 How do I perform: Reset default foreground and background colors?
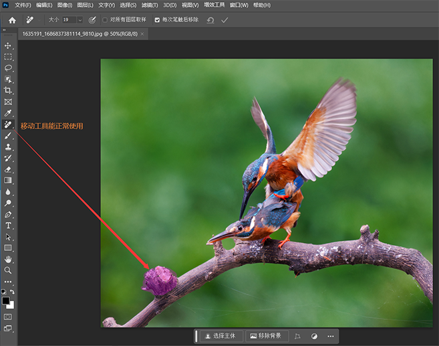[3, 292]
